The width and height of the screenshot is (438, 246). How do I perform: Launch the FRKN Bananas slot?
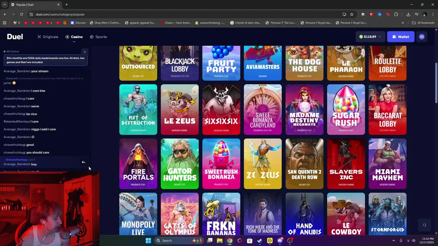tap(221, 214)
